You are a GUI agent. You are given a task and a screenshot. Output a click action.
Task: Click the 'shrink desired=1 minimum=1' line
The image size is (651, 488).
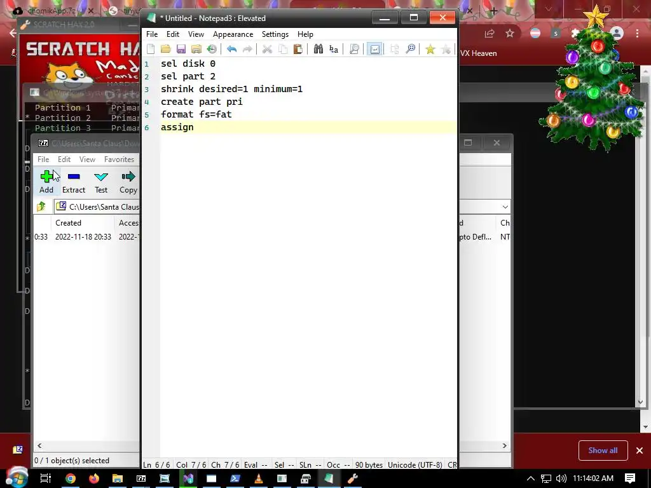231,89
